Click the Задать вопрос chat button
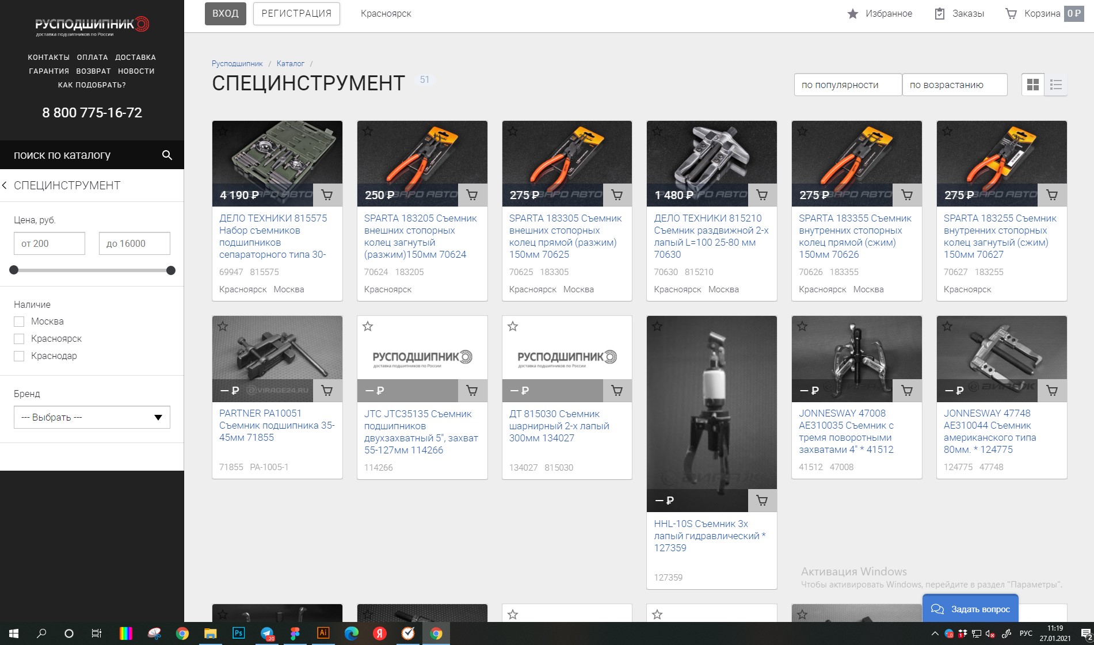This screenshot has height=645, width=1094. coord(970,609)
